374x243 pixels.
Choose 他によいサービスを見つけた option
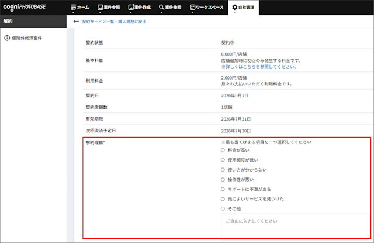click(223, 199)
